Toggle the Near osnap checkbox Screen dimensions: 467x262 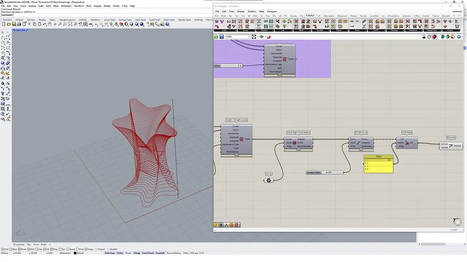(x=11, y=249)
